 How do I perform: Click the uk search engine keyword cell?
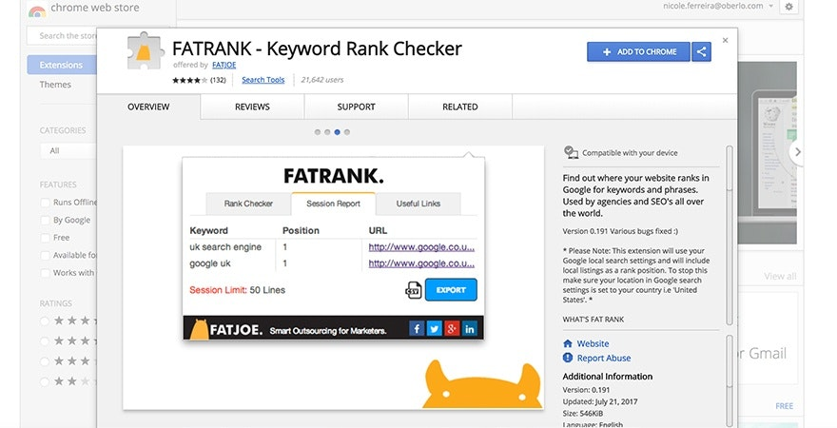click(x=225, y=247)
